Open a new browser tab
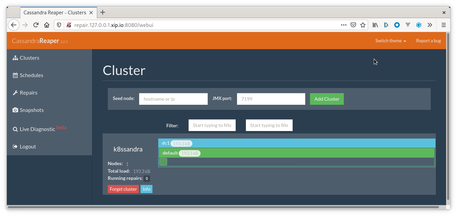457x216 pixels. coord(103,12)
